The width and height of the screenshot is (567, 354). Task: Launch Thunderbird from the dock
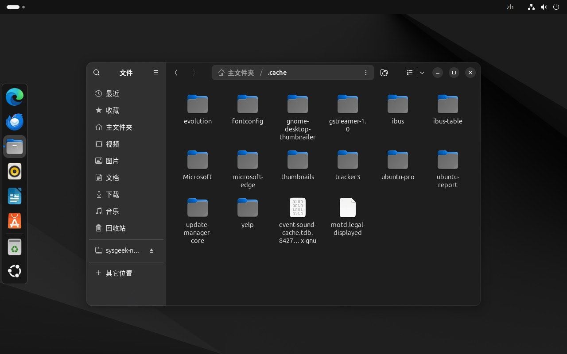pyautogui.click(x=15, y=121)
